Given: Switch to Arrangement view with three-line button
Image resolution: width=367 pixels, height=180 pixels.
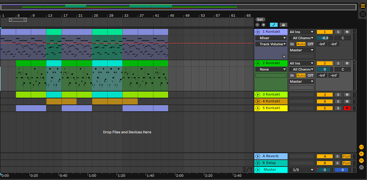Looking at the screenshot, I should [362, 6].
